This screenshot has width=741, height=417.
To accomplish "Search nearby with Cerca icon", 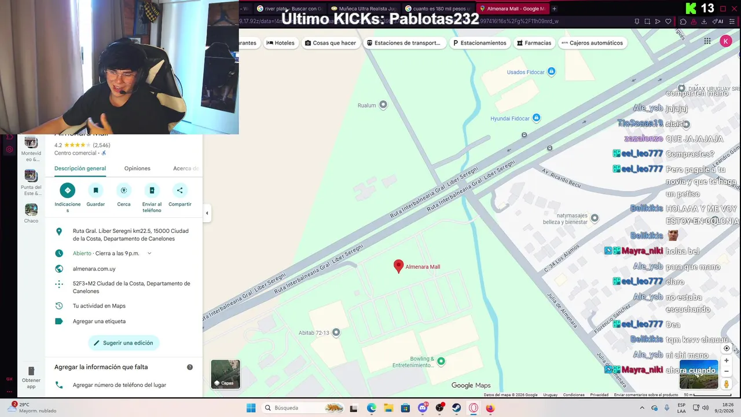I will (x=124, y=190).
